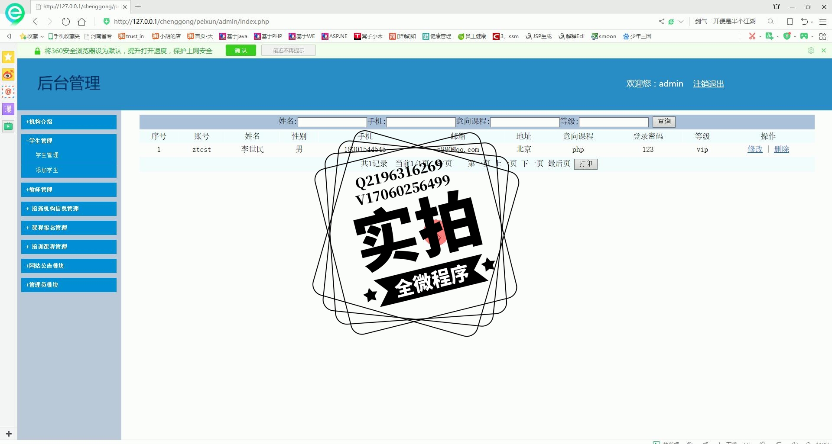This screenshot has width=832, height=444.
Task: Go to browser home page icon
Action: [x=81, y=21]
